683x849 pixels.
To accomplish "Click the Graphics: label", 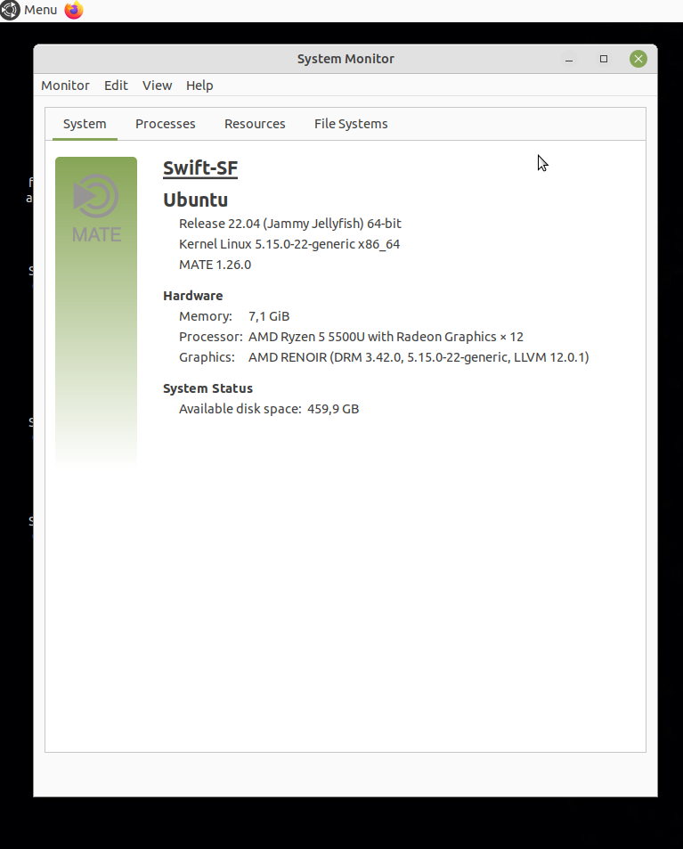I will [x=207, y=357].
